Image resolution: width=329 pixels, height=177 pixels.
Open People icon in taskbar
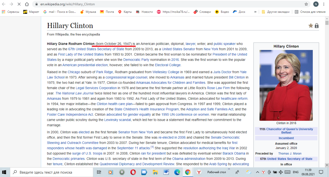(x=237, y=172)
